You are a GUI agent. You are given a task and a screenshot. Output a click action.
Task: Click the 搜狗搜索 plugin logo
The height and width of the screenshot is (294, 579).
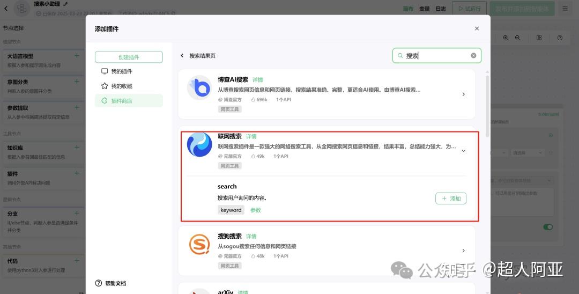[199, 244]
